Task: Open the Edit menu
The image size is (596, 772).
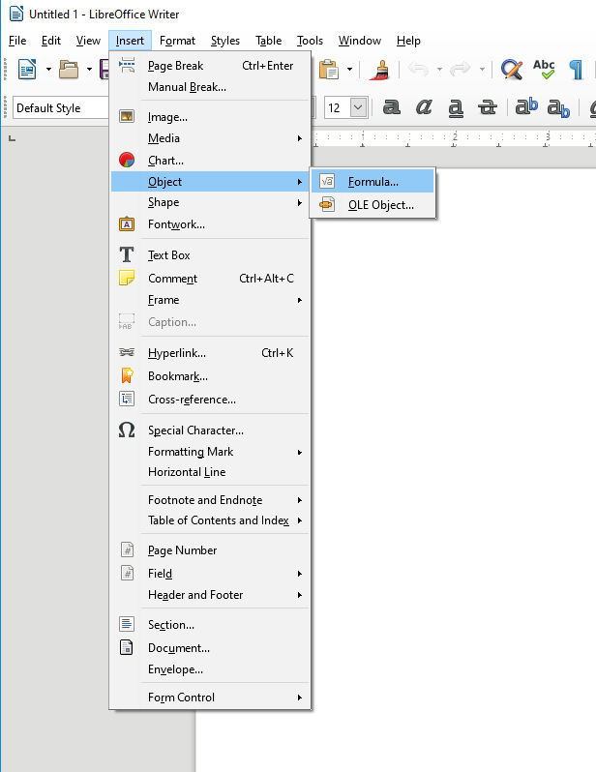Action: pyautogui.click(x=50, y=41)
